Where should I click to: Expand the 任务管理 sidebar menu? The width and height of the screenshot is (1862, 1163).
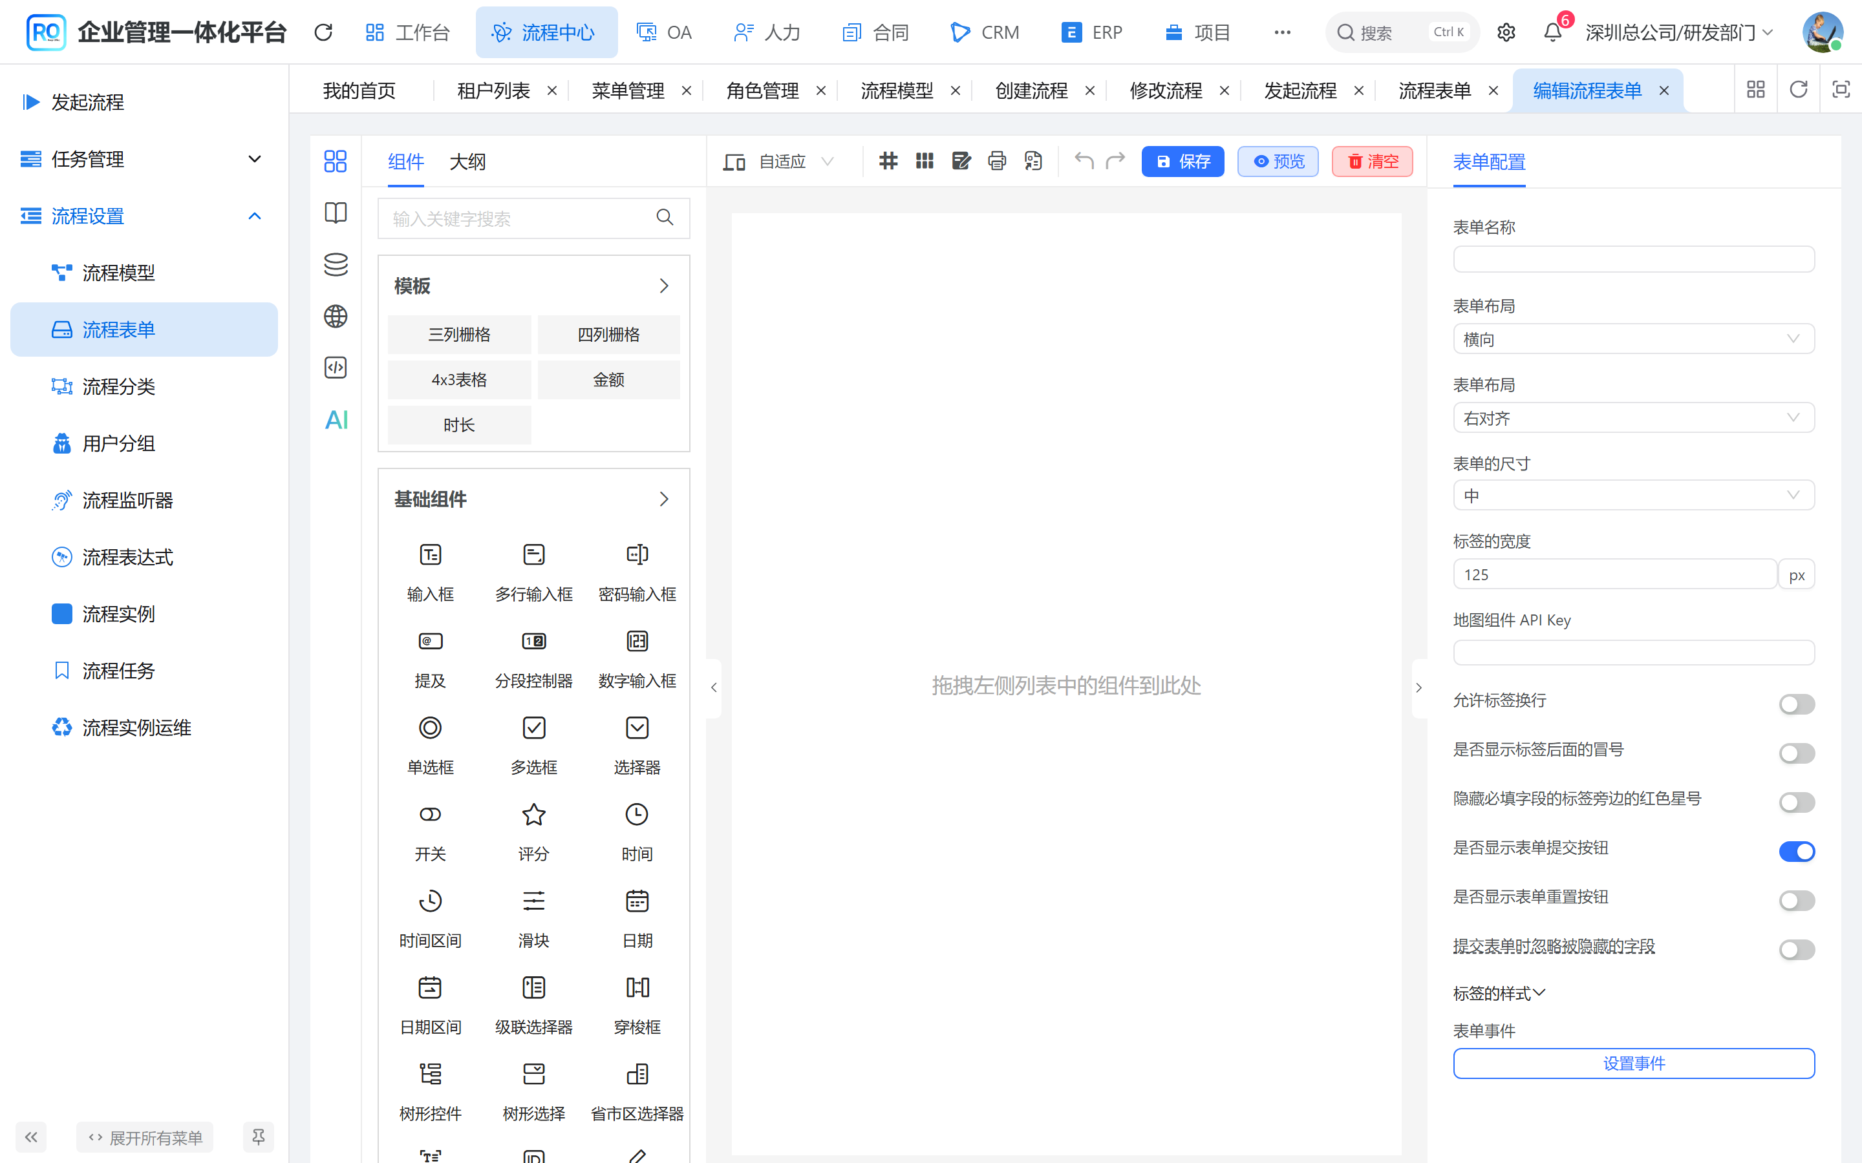(x=144, y=159)
